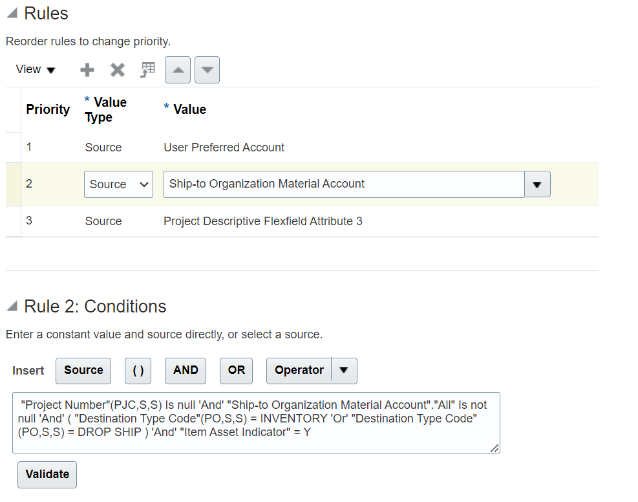This screenshot has width=638, height=502.
Task: Open the Operator dropdown arrow
Action: coord(344,371)
